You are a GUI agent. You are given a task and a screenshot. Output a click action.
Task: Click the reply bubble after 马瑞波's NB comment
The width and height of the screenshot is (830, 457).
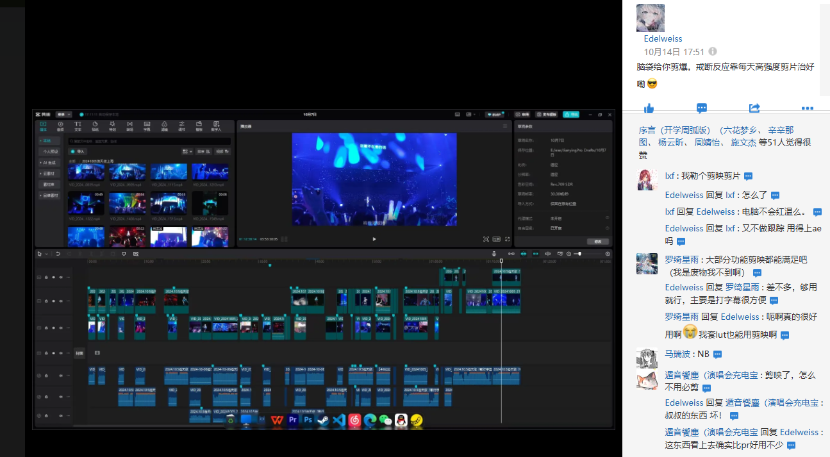point(718,354)
